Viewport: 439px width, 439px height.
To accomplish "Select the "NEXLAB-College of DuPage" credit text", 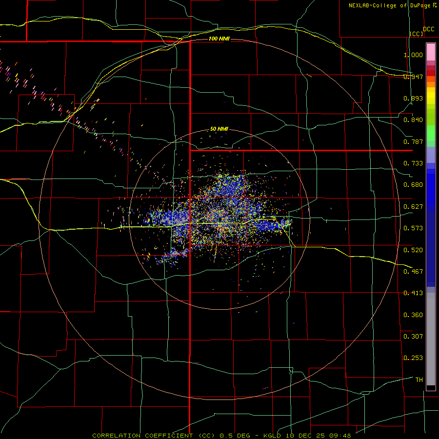I will tap(389, 5).
